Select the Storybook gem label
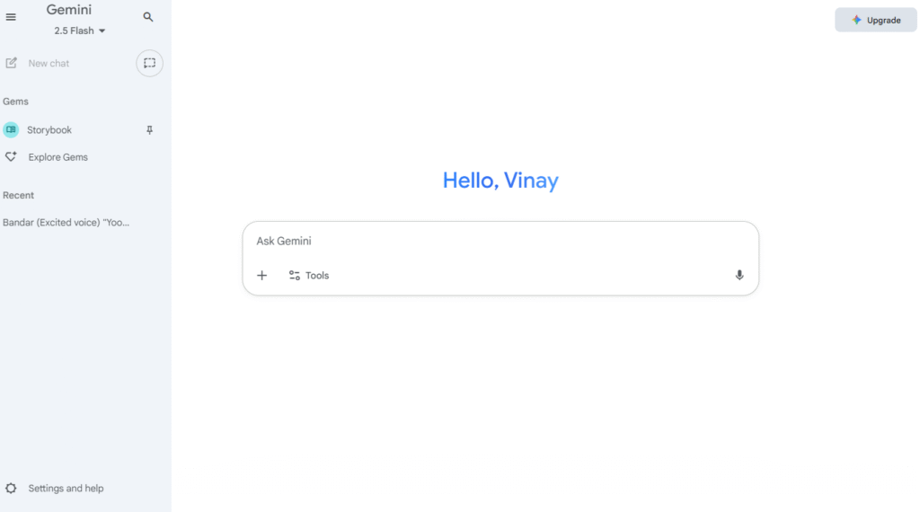Screen dimensions: 920x512 (49, 130)
